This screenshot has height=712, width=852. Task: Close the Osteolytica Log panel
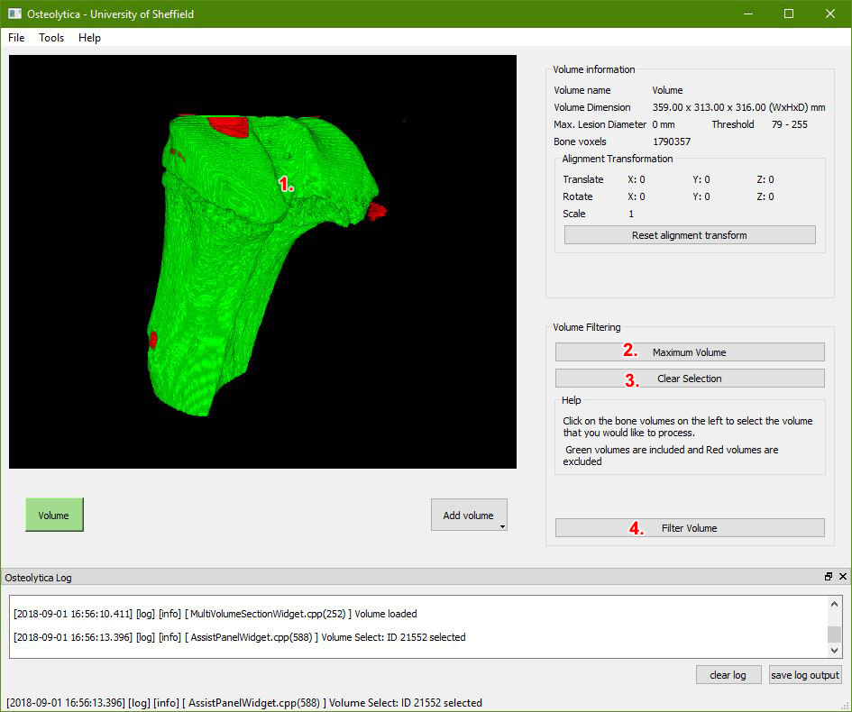(x=843, y=577)
